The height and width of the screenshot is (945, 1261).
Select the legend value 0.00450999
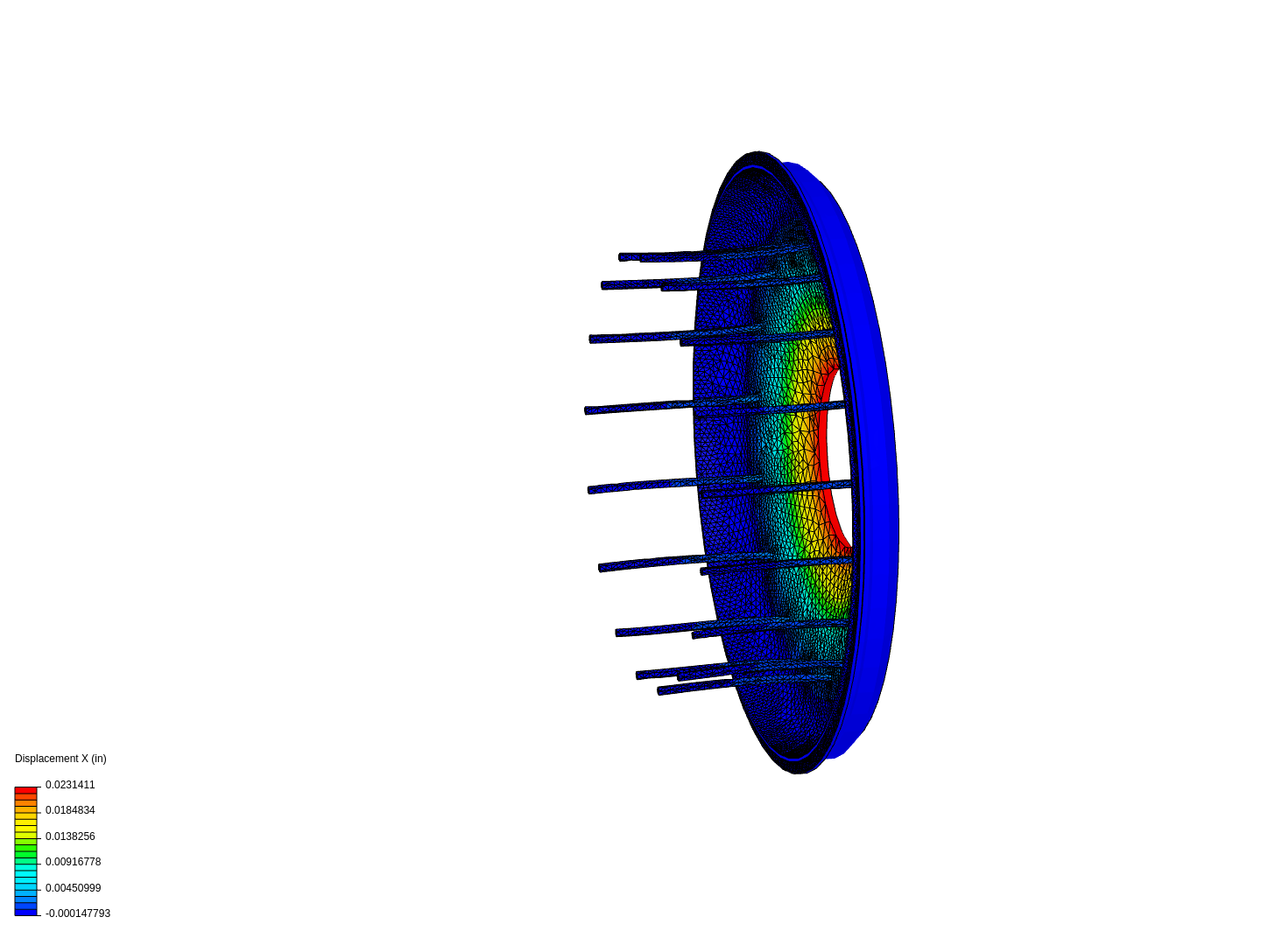click(x=73, y=888)
